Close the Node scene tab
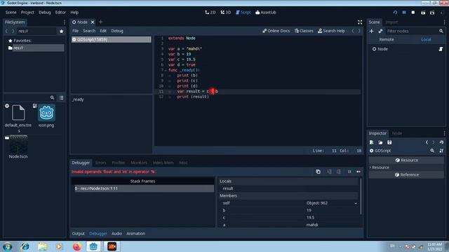449x252 pixels. tap(93, 22)
